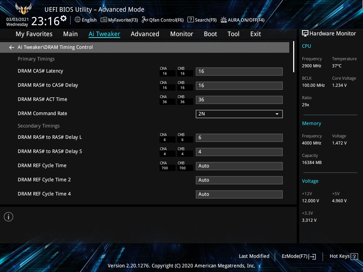Switch to the Monitor tab
This screenshot has height=272, width=363.
pos(181,34)
